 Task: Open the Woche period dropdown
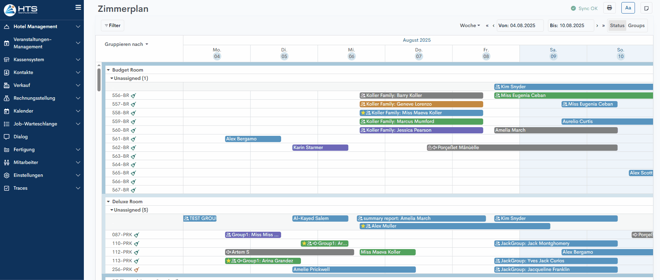click(x=470, y=25)
